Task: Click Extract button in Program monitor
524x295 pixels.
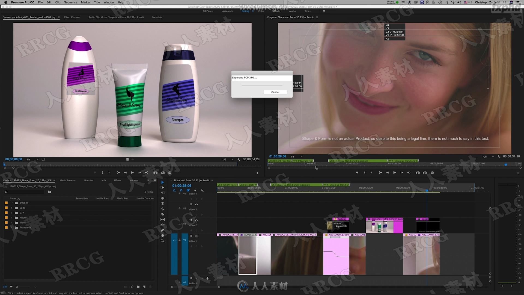Action: pos(425,173)
